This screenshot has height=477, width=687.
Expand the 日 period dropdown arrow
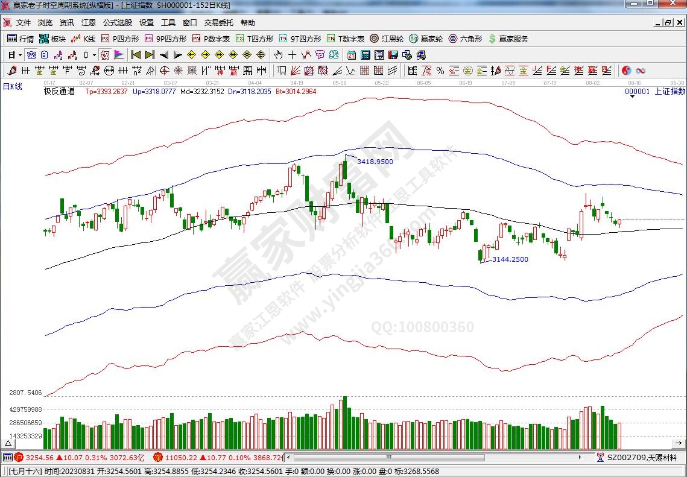(20, 55)
